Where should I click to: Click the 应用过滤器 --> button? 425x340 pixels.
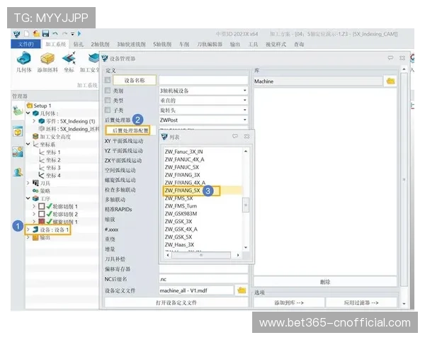coord(361,302)
